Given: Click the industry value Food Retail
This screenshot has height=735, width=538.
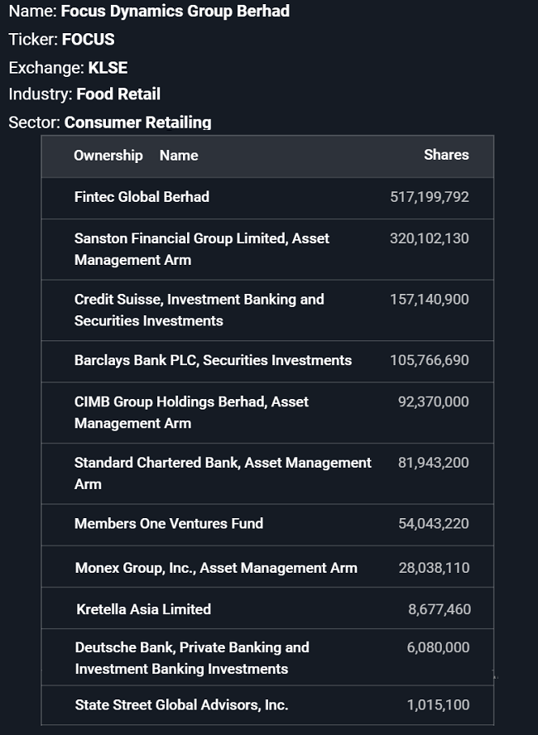Looking at the screenshot, I should [118, 94].
